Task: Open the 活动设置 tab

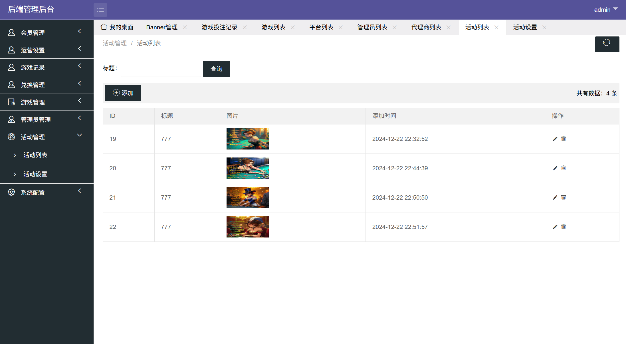Action: 525,27
